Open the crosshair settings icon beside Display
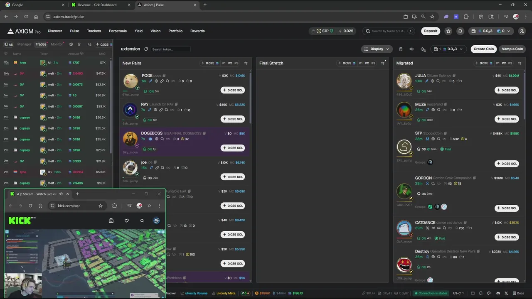 [423, 49]
